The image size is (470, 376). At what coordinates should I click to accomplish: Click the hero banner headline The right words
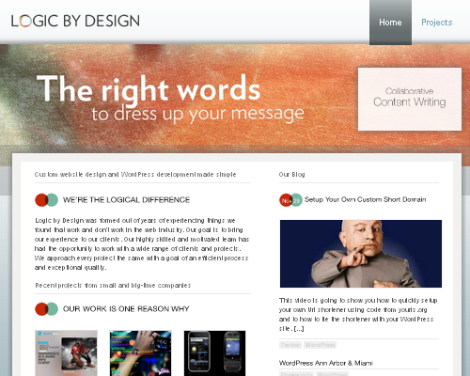(149, 88)
